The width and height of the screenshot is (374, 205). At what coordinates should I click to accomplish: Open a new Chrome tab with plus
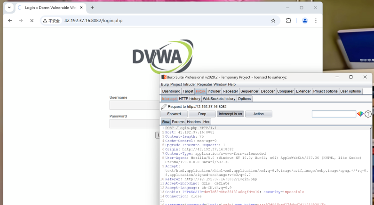[x=92, y=8]
